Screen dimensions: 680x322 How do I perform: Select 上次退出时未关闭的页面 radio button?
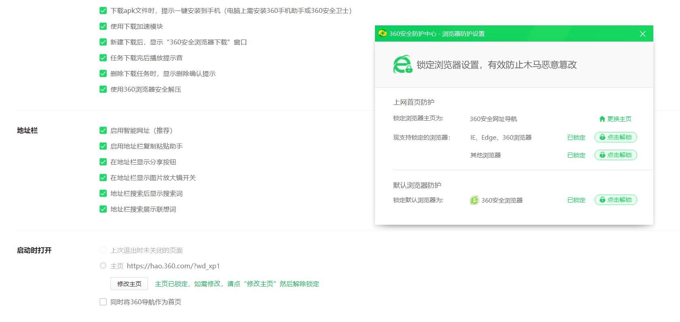pos(103,250)
